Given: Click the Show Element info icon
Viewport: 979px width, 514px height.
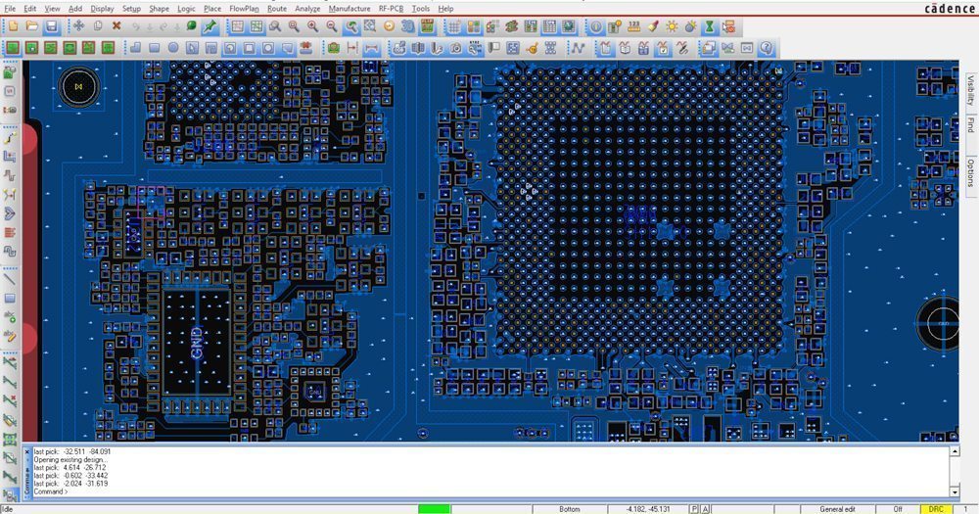Looking at the screenshot, I should click(x=595, y=26).
